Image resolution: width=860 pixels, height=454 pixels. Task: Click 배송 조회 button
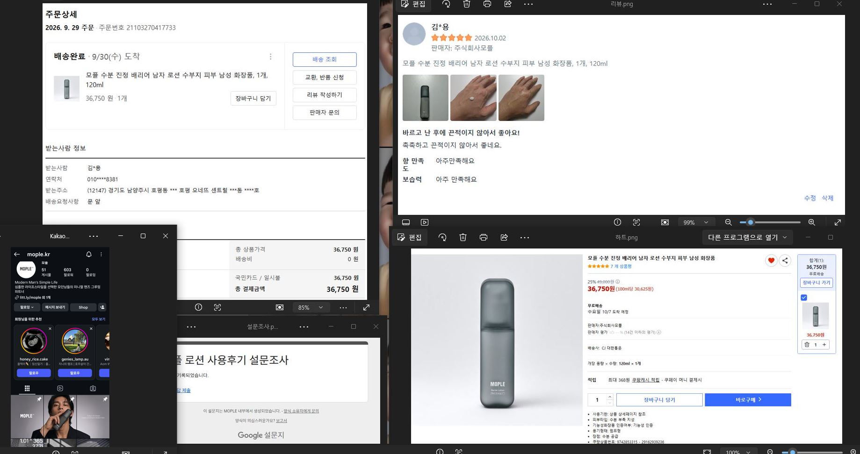[x=325, y=59]
